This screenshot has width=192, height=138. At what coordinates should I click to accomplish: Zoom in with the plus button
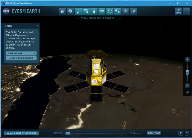[187, 59]
